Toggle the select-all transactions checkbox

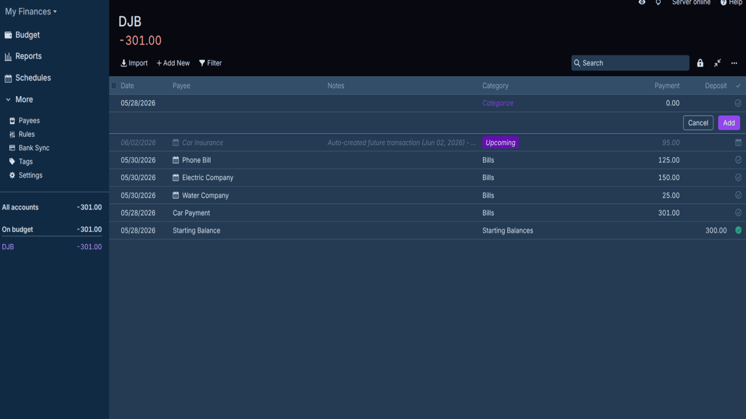[x=114, y=86]
